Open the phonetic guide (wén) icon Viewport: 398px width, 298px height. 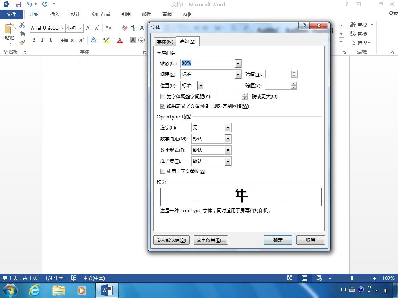[x=134, y=28]
